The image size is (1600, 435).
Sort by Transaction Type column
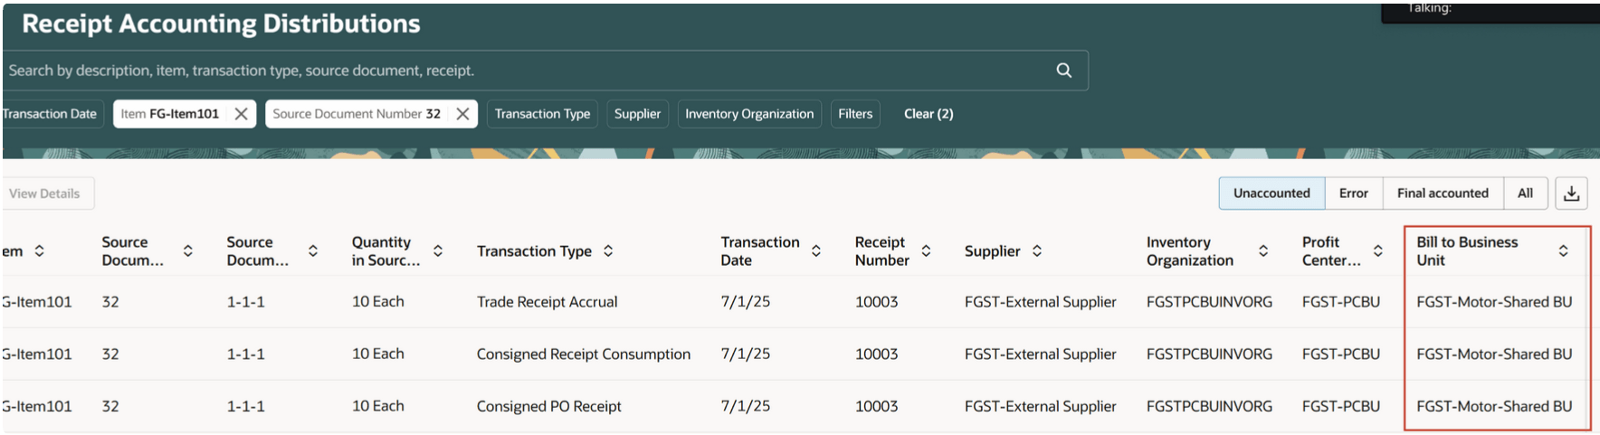pyautogui.click(x=608, y=251)
